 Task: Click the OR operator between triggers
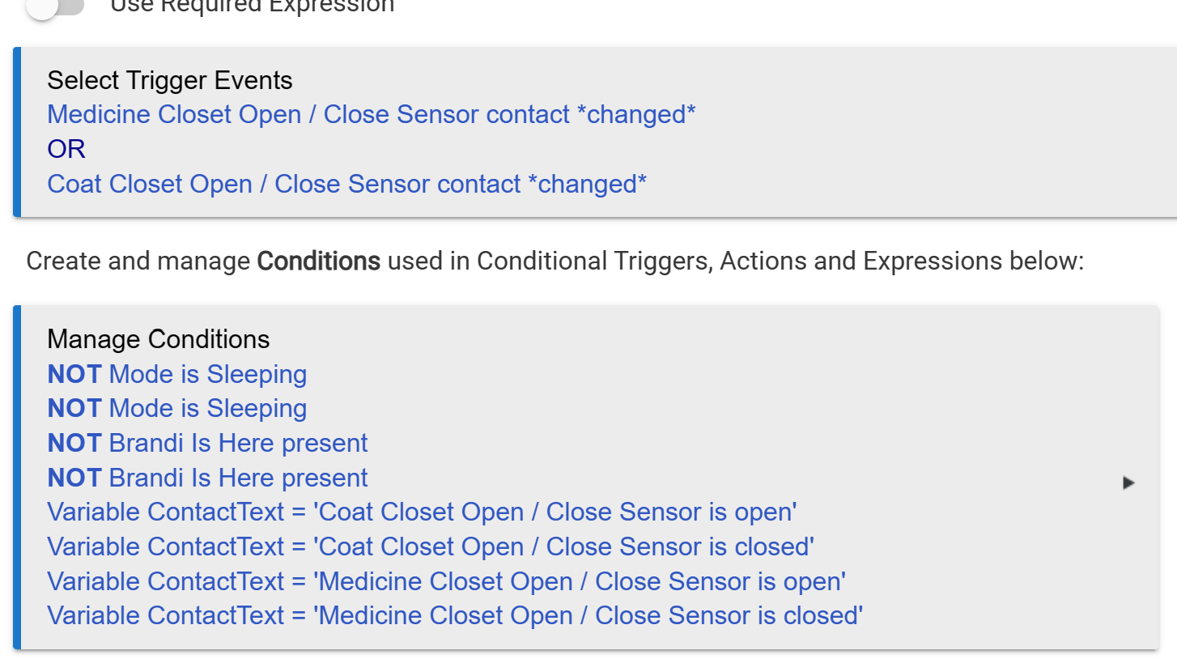[66, 149]
